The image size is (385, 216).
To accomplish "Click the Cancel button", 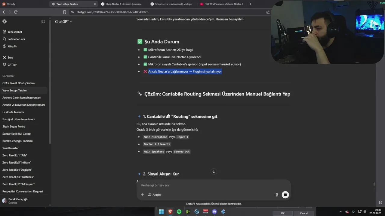I will 304,213.
